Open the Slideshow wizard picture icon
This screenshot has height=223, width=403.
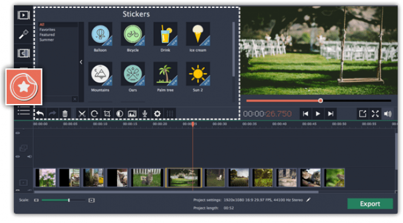(x=132, y=114)
